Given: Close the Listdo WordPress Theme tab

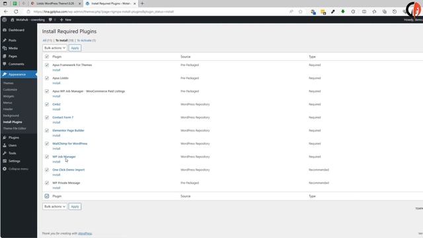Looking at the screenshot, I should point(79,3).
